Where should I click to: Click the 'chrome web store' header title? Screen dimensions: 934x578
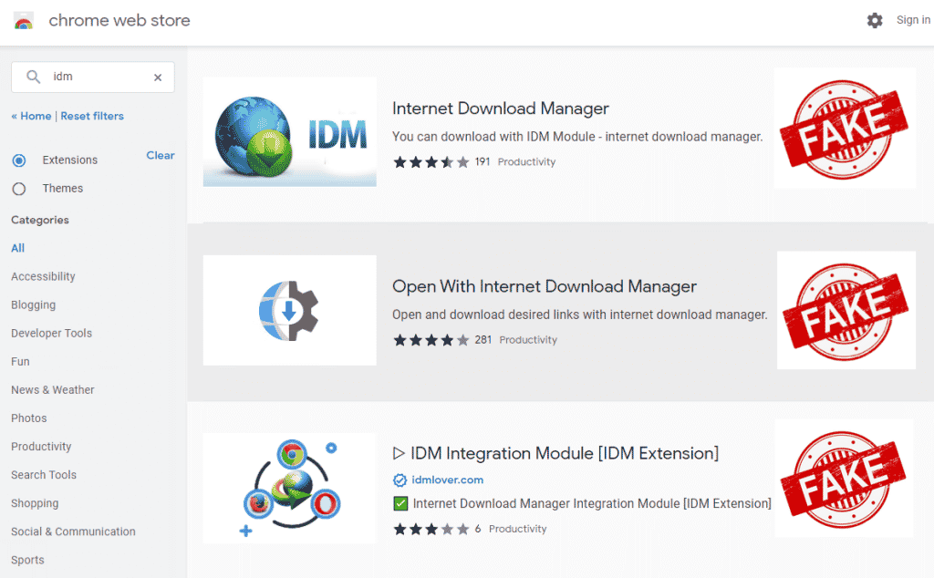[x=119, y=20]
